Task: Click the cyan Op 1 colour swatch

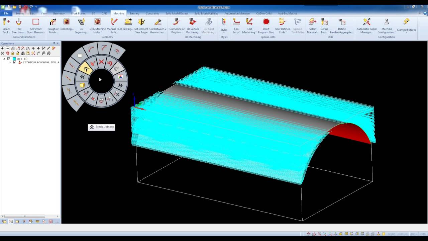Action: 14,59
